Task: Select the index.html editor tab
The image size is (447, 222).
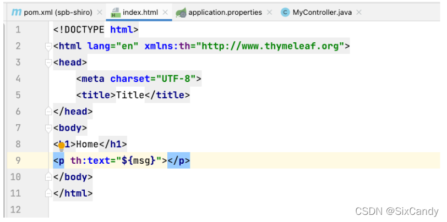Action: tap(139, 13)
